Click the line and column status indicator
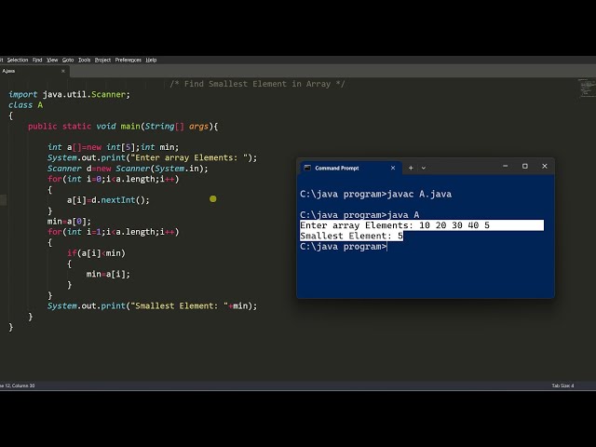This screenshot has width=596, height=447. tap(18, 386)
